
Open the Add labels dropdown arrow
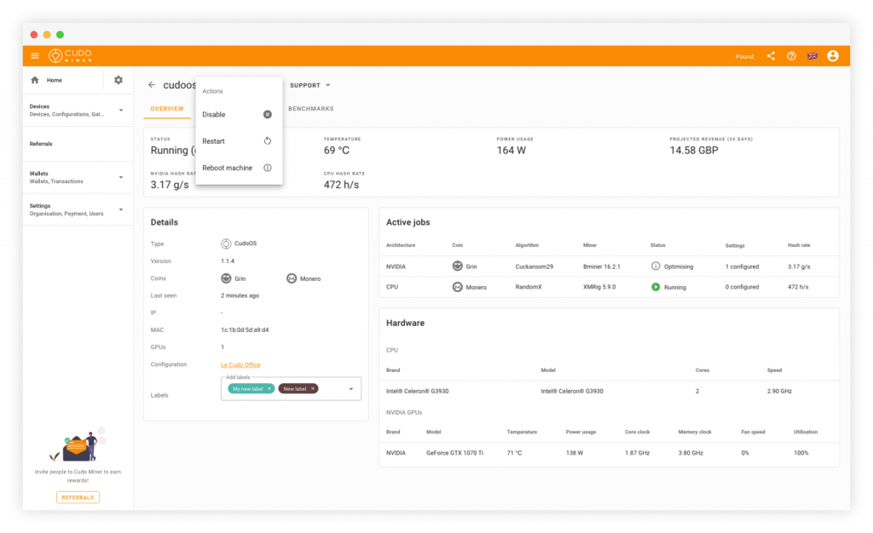349,388
